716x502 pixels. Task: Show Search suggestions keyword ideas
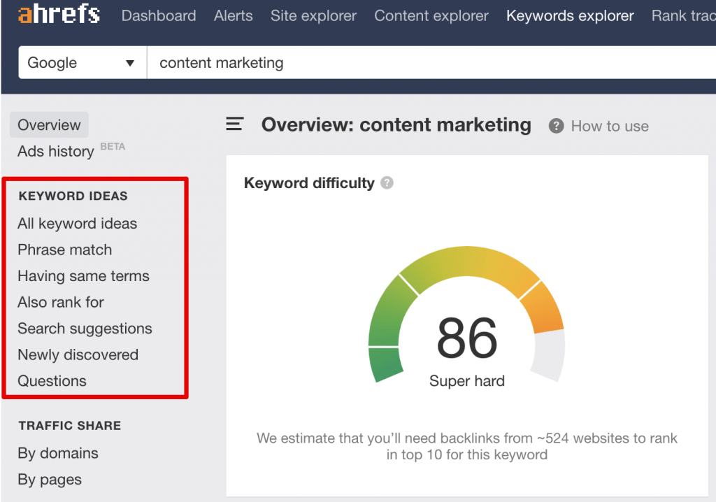(x=85, y=328)
